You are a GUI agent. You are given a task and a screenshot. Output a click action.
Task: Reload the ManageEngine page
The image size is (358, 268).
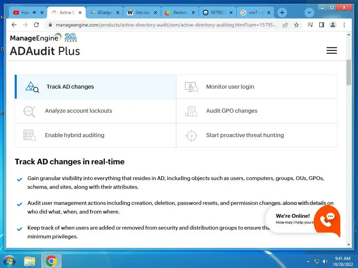click(36, 25)
